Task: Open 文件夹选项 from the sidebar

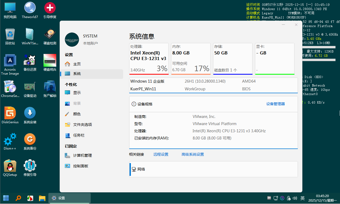Action: coord(82,125)
